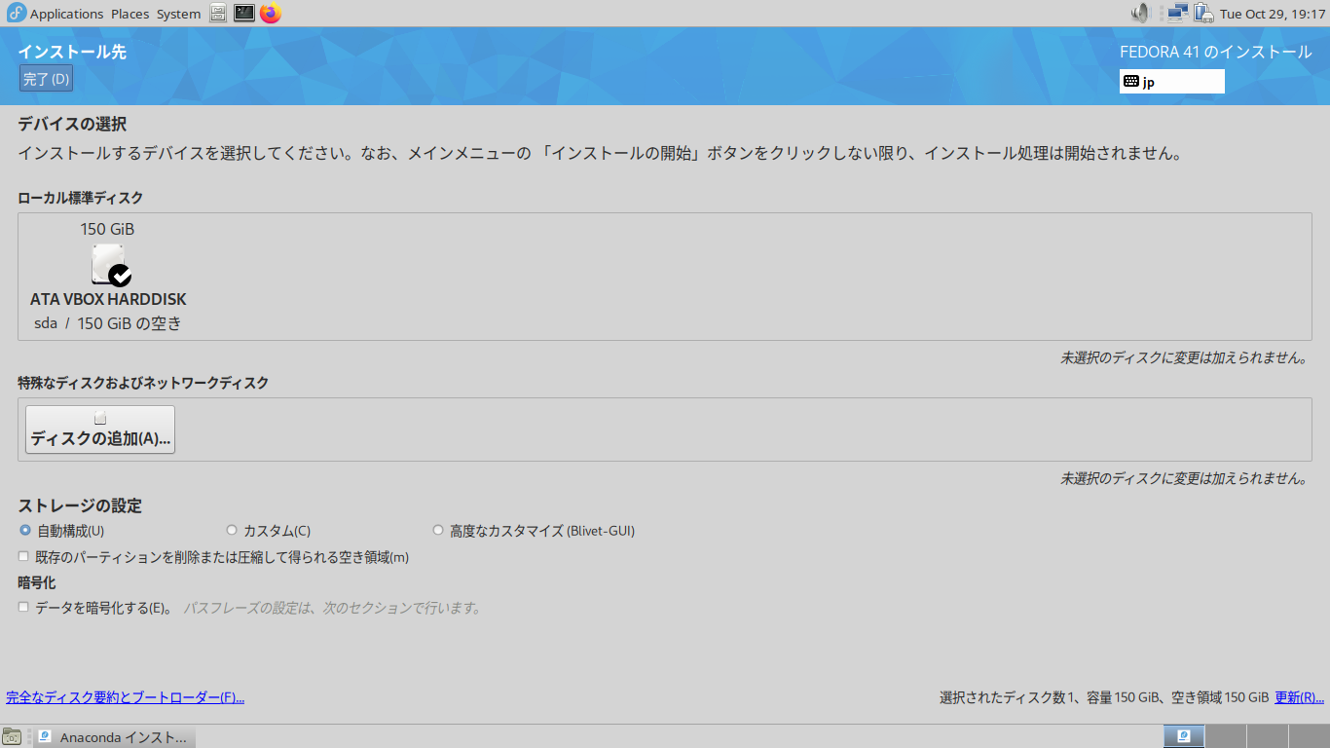The image size is (1330, 748).
Task: Tick the データを暗号化する checkbox
Action: click(x=23, y=608)
